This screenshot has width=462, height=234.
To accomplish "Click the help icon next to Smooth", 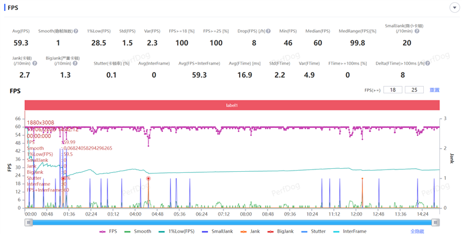I will tap(77, 31).
